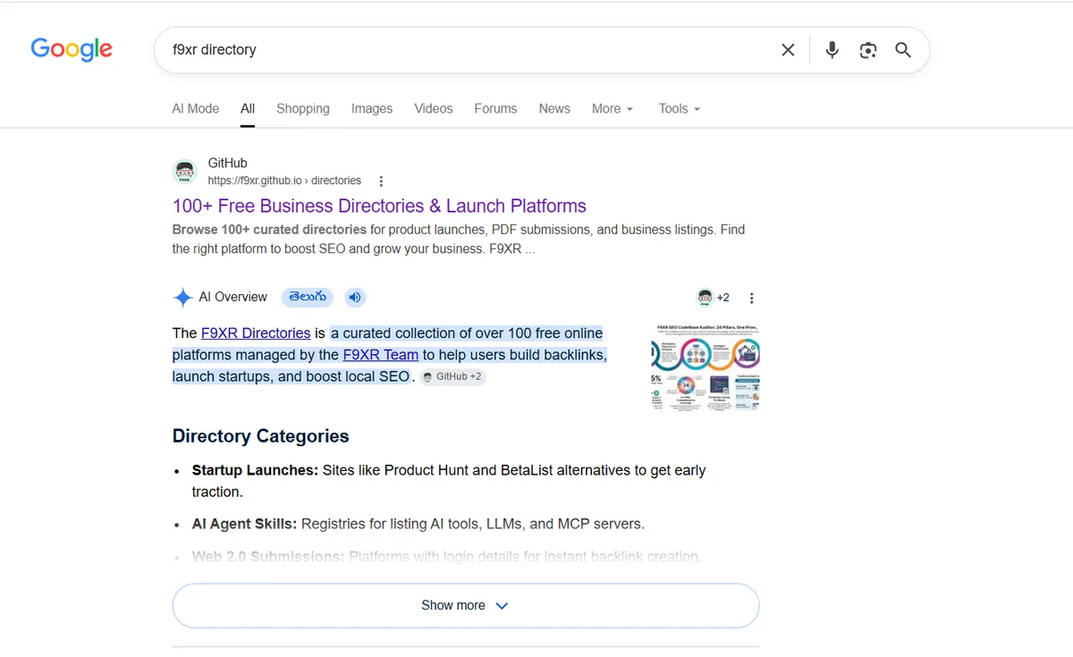
Task: Click the Startup Launches bullet text
Action: click(x=449, y=481)
